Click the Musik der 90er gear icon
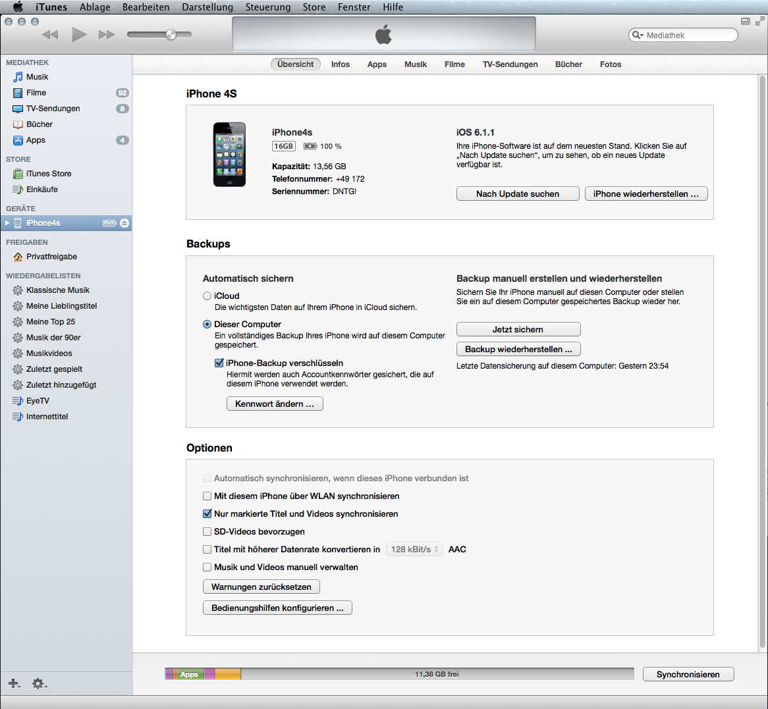This screenshot has height=709, width=768. [x=18, y=337]
